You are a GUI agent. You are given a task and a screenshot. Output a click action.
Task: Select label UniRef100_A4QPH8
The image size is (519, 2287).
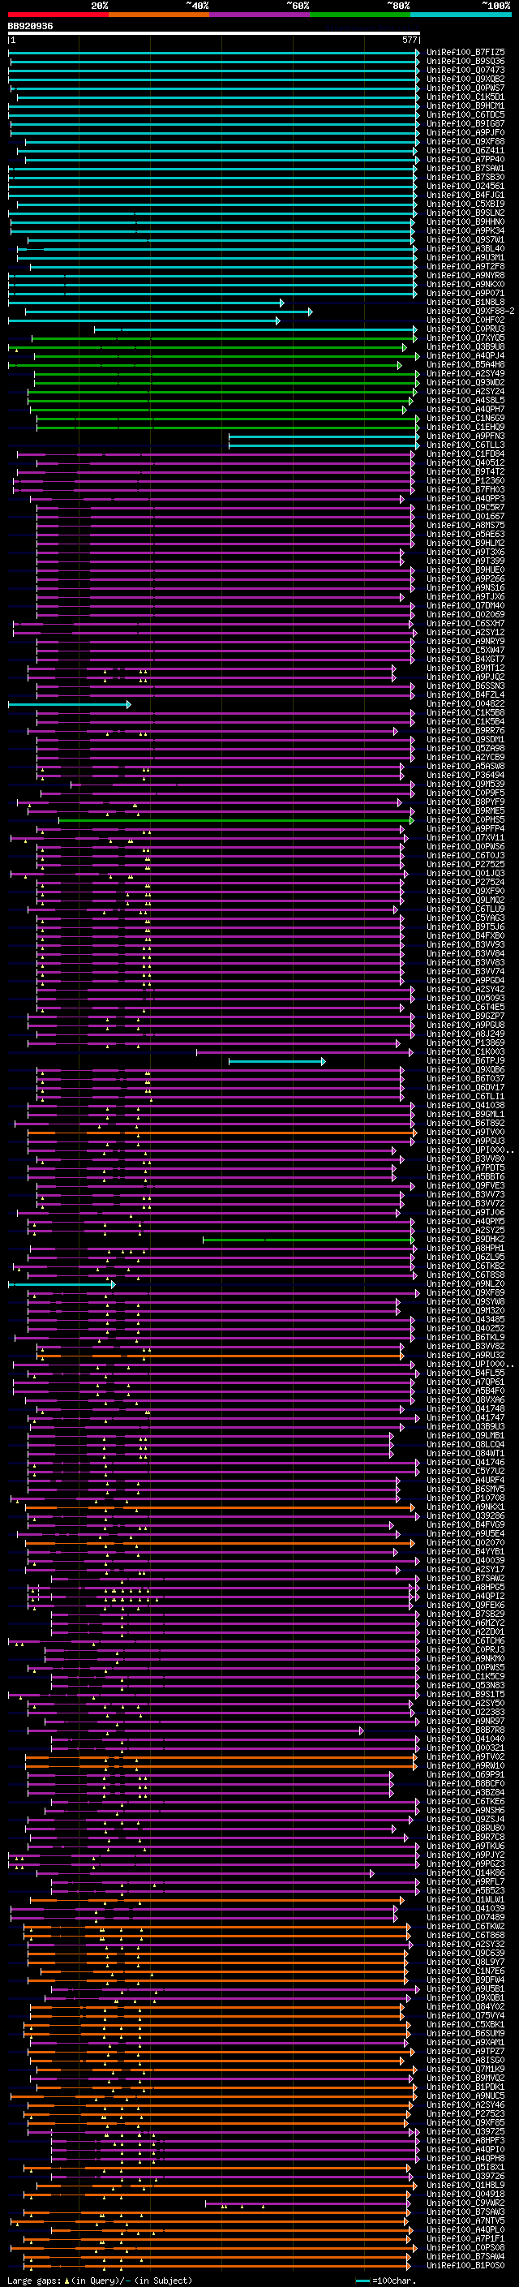(465, 2158)
